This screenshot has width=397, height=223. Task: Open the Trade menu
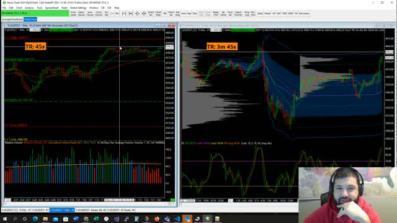[x=65, y=8]
